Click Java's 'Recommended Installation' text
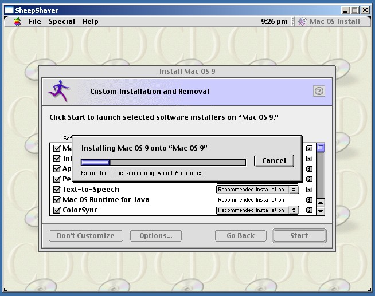The width and height of the screenshot is (375, 296). [251, 200]
